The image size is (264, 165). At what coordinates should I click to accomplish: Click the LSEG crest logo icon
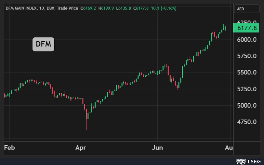pyautogui.click(x=240, y=161)
